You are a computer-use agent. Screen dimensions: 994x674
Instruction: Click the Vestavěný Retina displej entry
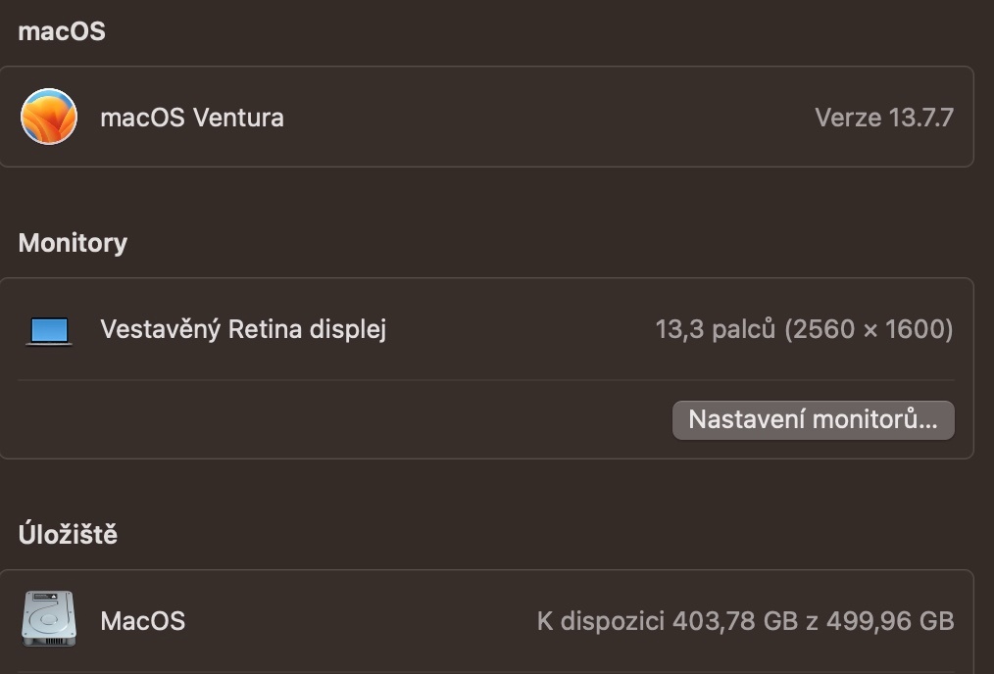[241, 330]
